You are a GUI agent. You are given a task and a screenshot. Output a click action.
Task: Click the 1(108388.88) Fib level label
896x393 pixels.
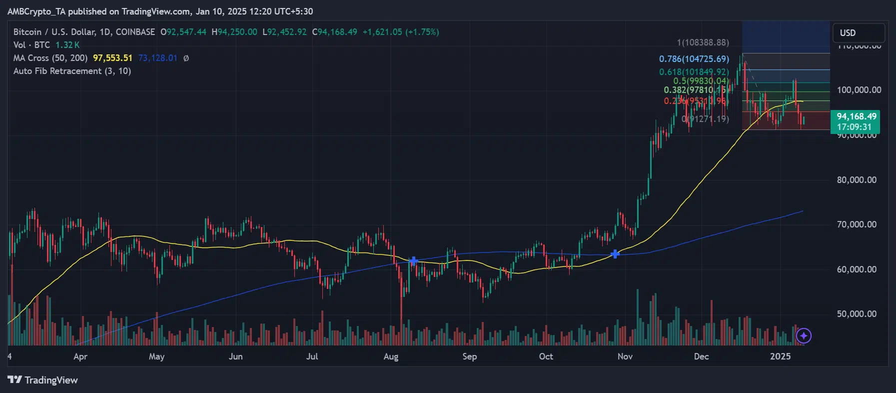703,43
